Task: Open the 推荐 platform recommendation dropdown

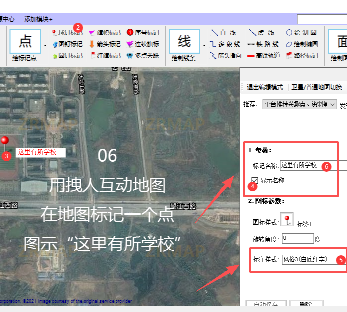Action: coord(299,104)
